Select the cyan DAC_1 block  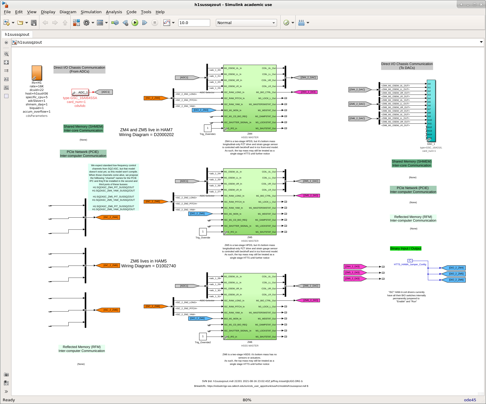coord(431,111)
